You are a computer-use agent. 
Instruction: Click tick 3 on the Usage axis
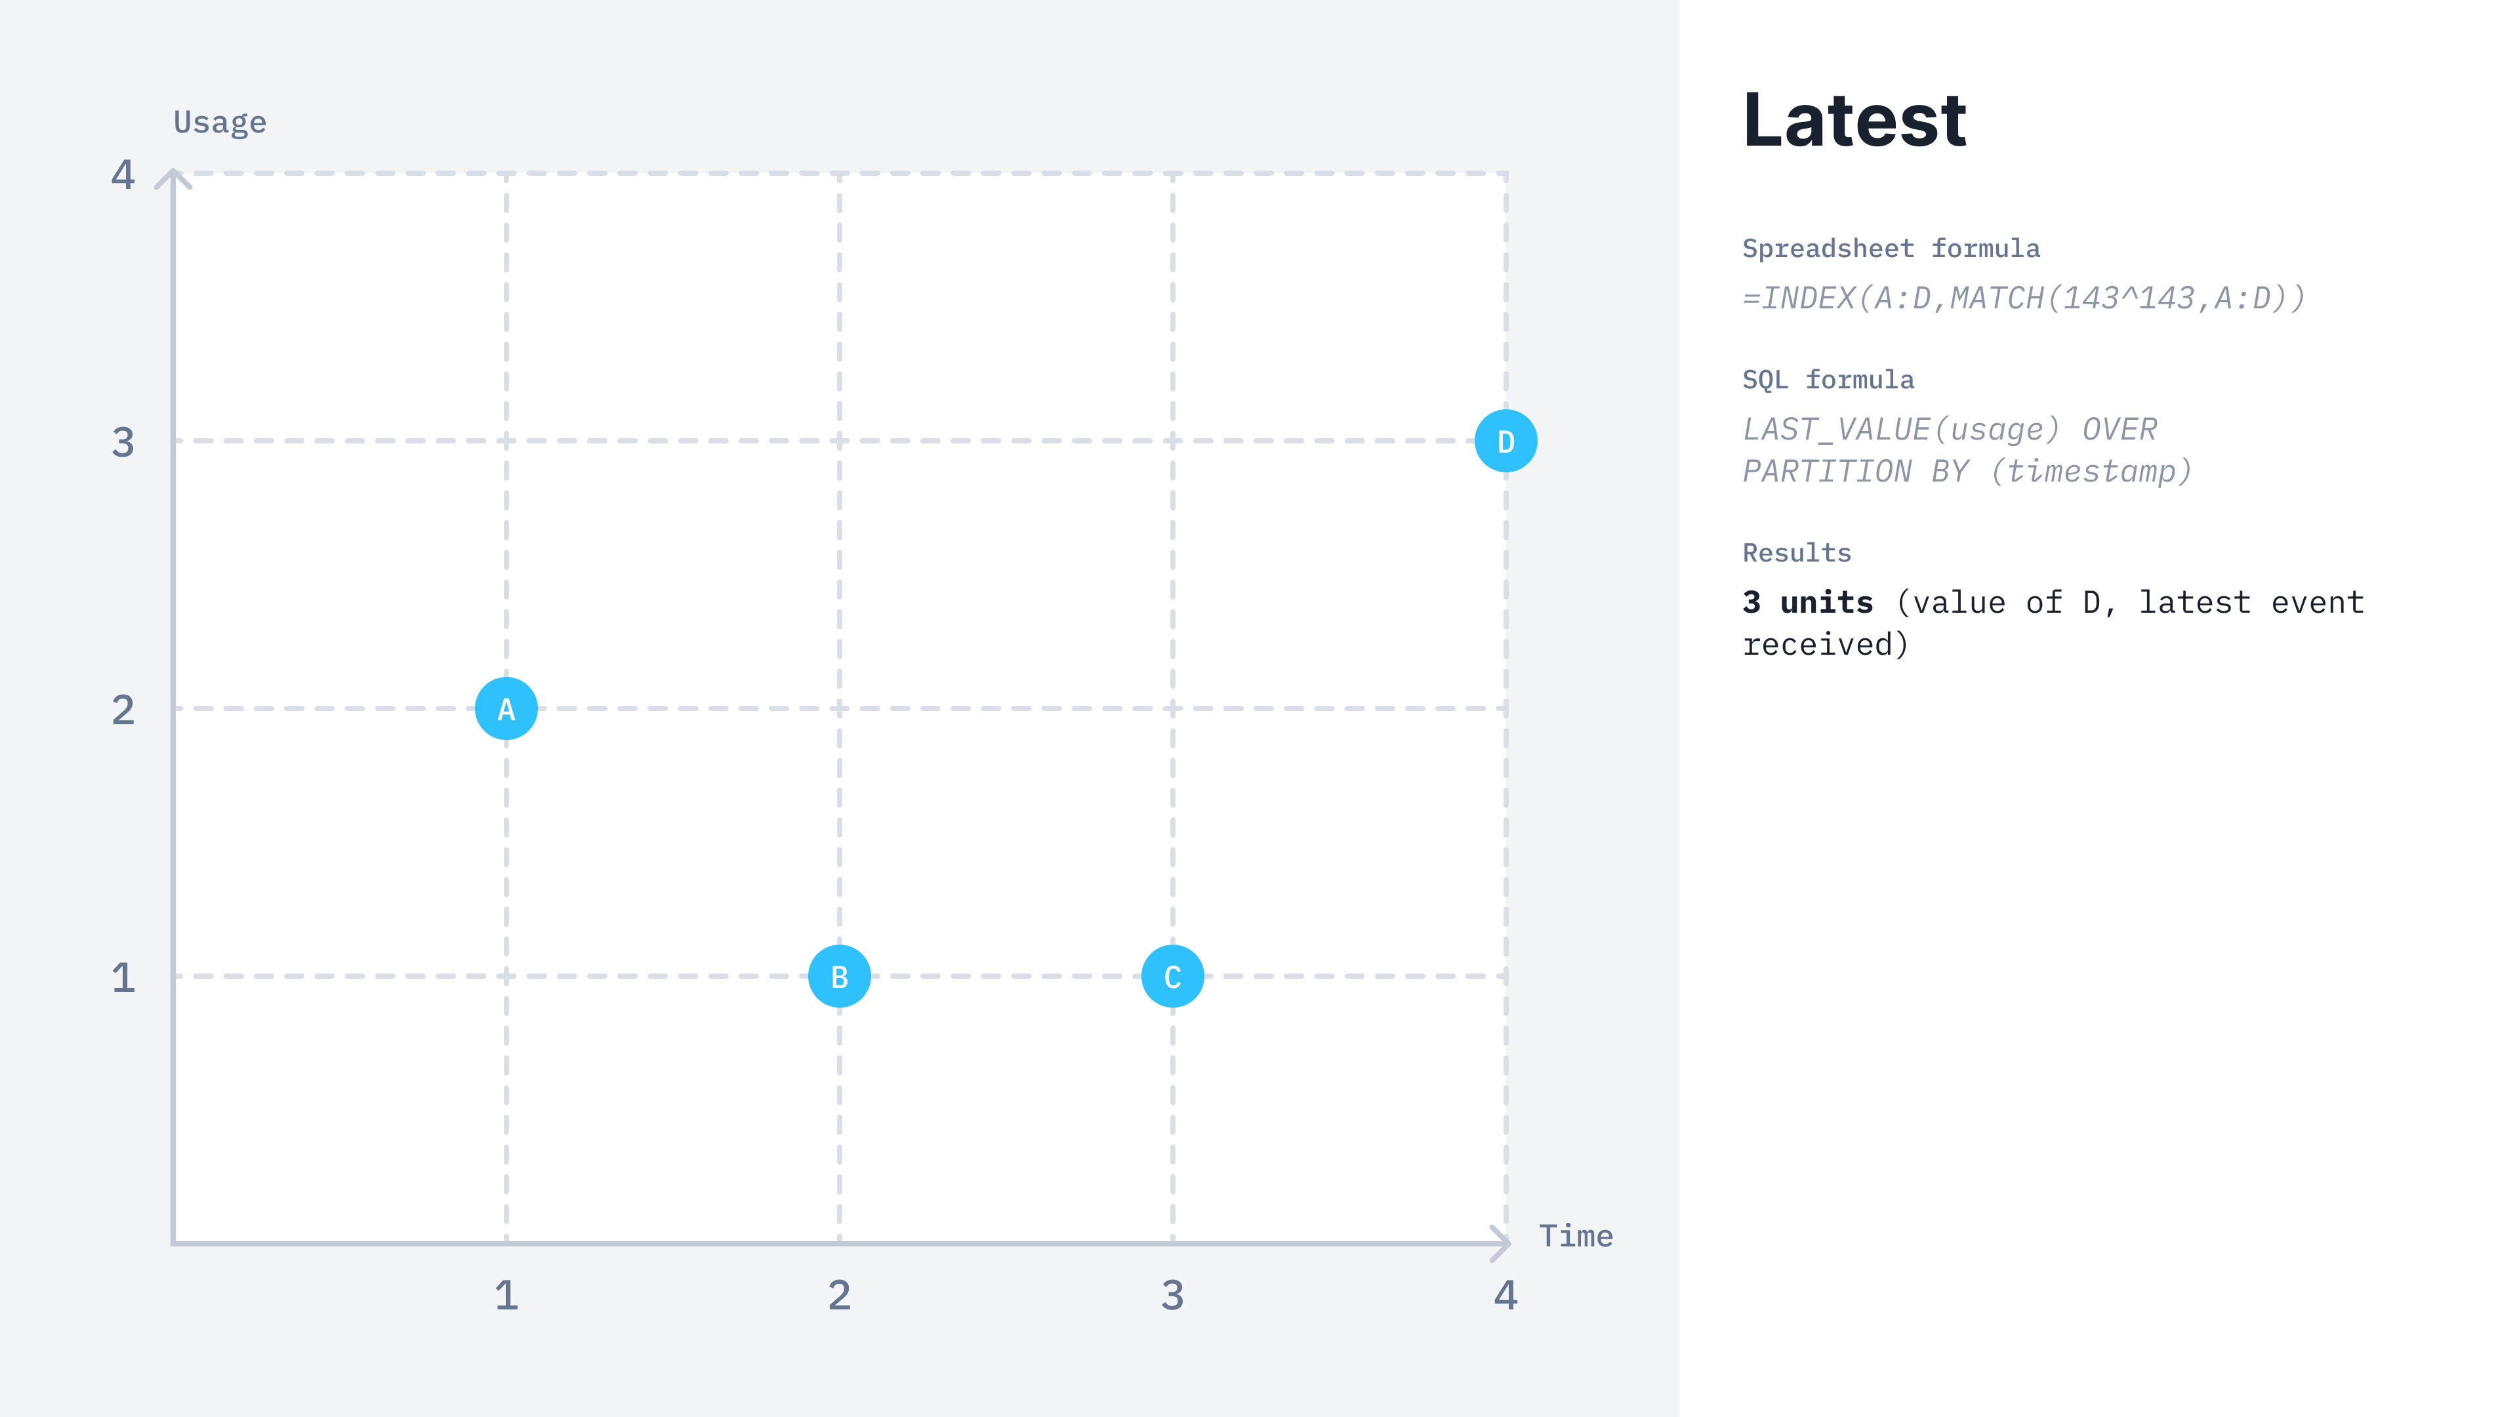(x=122, y=442)
